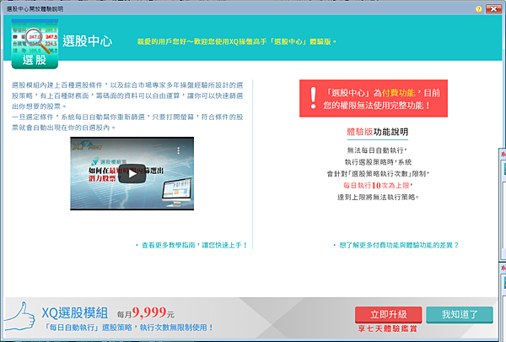Open the video's three-dot options menu
Viewport: 506px width, 342px height.
[178, 150]
